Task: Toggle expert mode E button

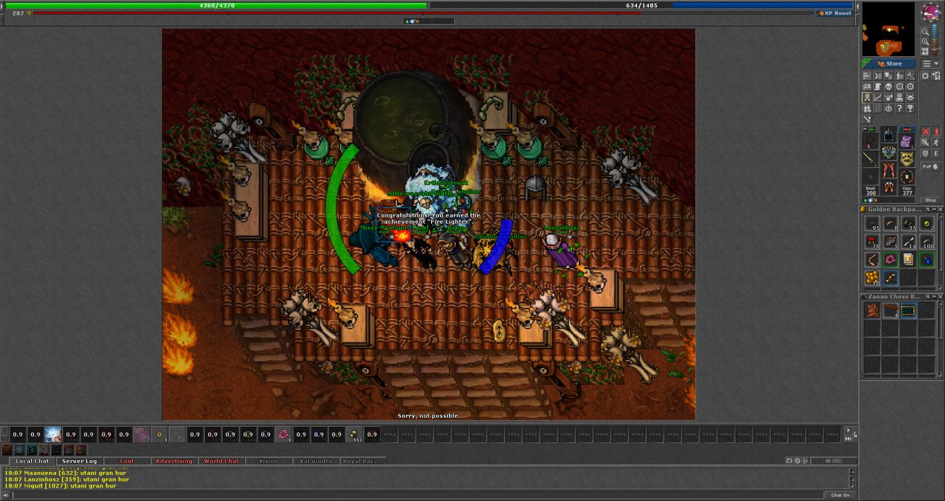Action: [x=937, y=154]
